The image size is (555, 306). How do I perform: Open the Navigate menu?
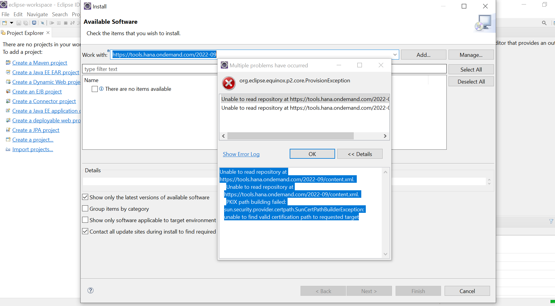(x=37, y=14)
